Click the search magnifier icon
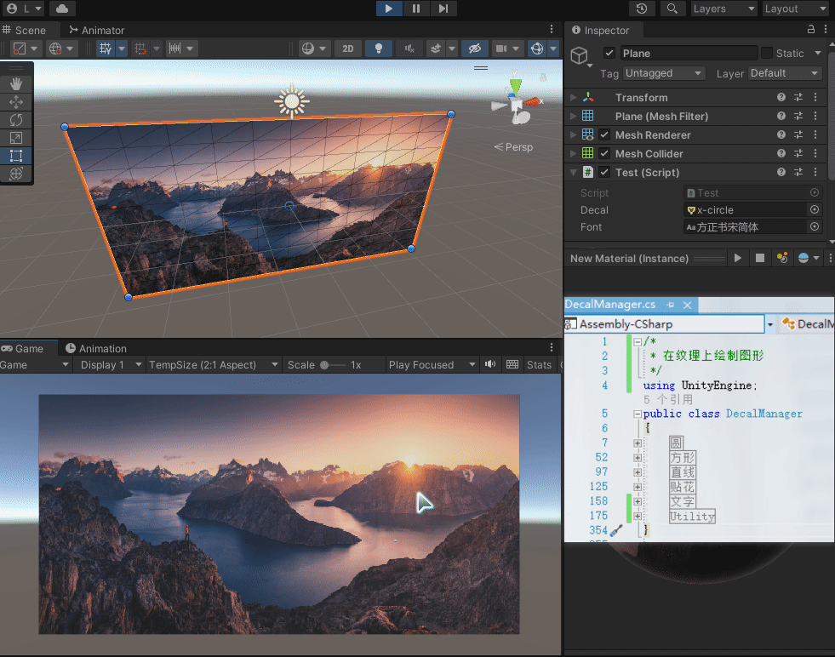The width and height of the screenshot is (835, 657). (672, 9)
